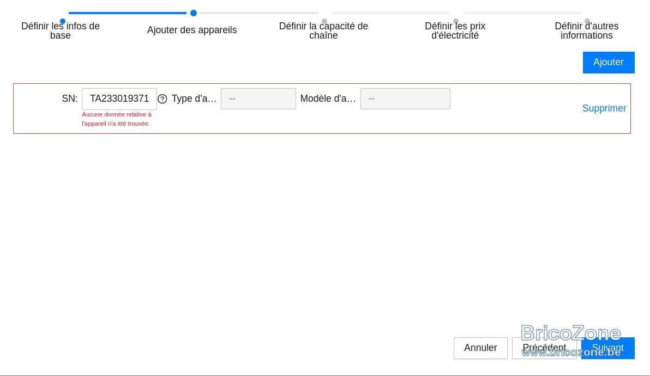Click the Ajouter button
650x376 pixels.
click(608, 63)
